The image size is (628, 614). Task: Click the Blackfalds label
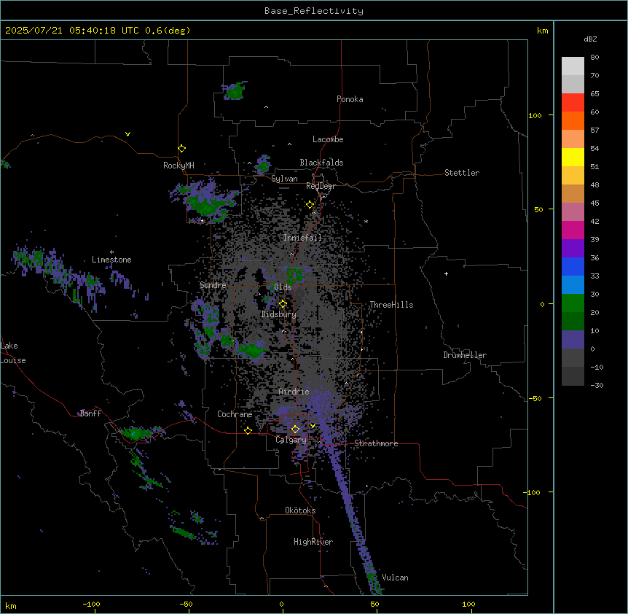pyautogui.click(x=321, y=163)
